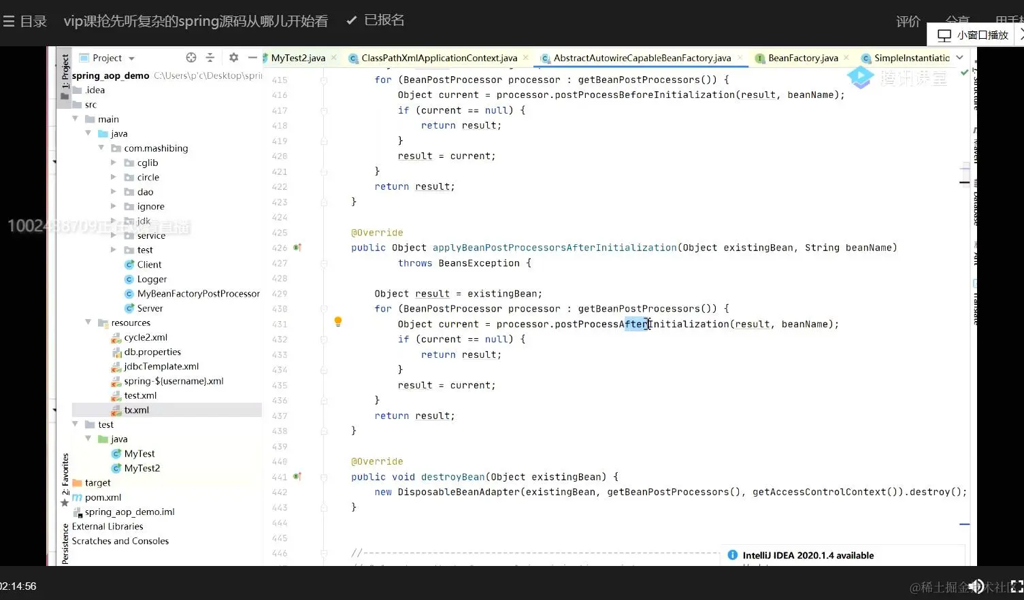The image size is (1024, 600).
Task: Collapse the com.mashibing package
Action: click(101, 148)
